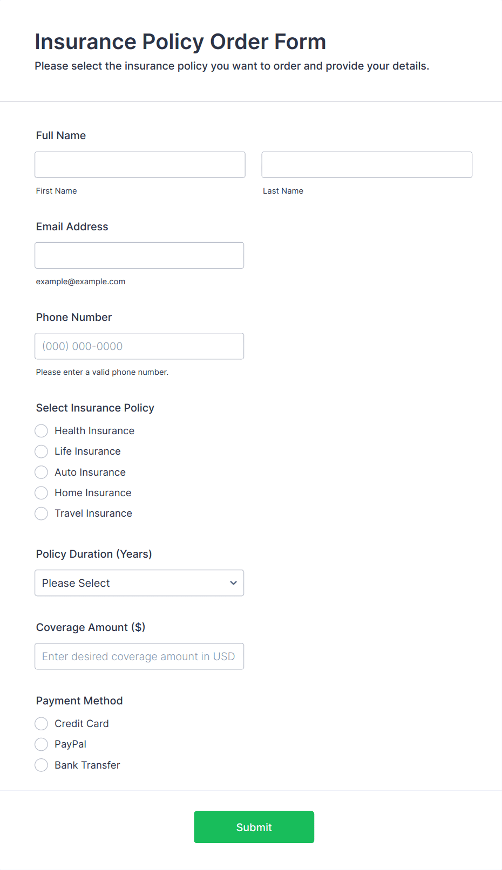The image size is (502, 870).
Task: Choose Credit Card payment method
Action: (x=42, y=724)
